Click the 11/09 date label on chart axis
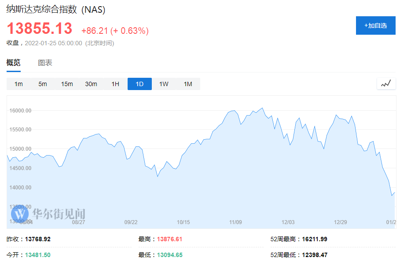400x261 pixels. (235, 222)
